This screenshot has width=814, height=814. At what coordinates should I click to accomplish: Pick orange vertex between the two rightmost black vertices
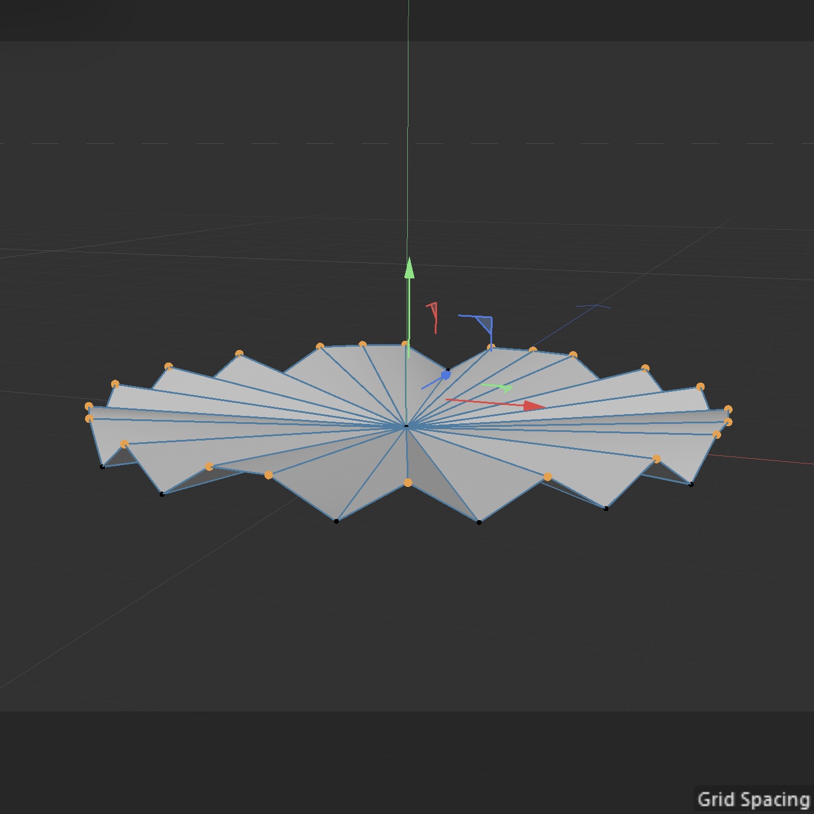click(x=656, y=459)
